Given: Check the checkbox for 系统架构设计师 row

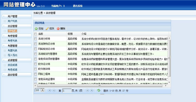Looking at the screenshot, I should (36, 44).
